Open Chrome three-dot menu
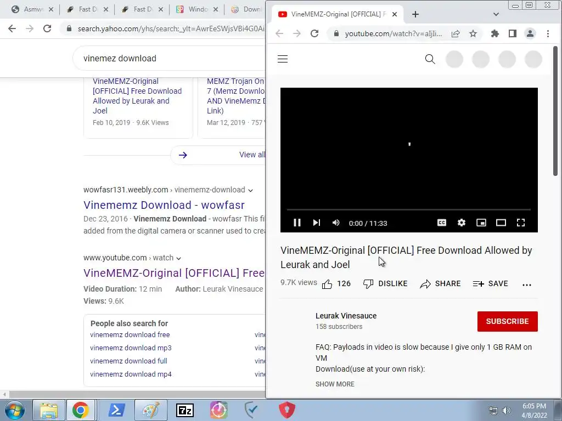562x421 pixels. 548,33
